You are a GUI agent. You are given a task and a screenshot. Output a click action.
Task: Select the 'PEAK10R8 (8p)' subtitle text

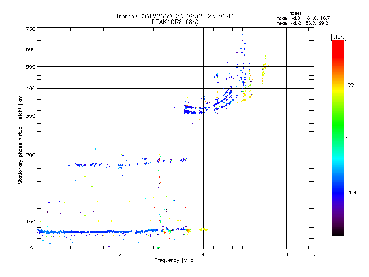tap(175, 22)
